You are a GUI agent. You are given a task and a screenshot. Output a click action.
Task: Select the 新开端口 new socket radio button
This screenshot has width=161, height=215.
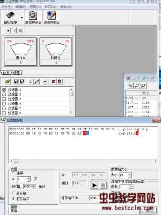(13, 193)
